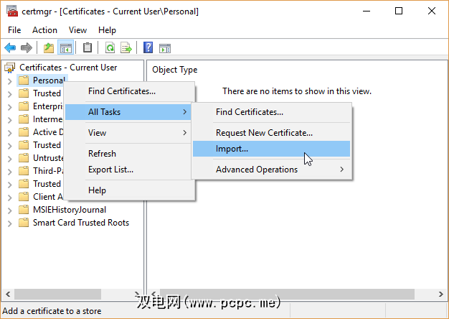
Task: Click the clipboard Paste toolbar icon
Action: click(x=88, y=47)
